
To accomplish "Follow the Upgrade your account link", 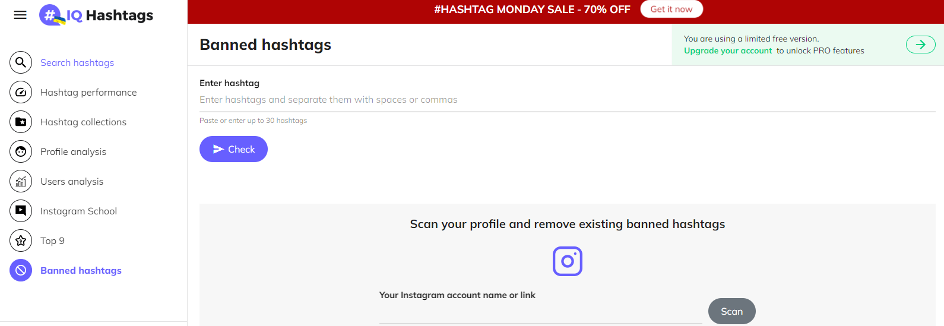I will 728,50.
